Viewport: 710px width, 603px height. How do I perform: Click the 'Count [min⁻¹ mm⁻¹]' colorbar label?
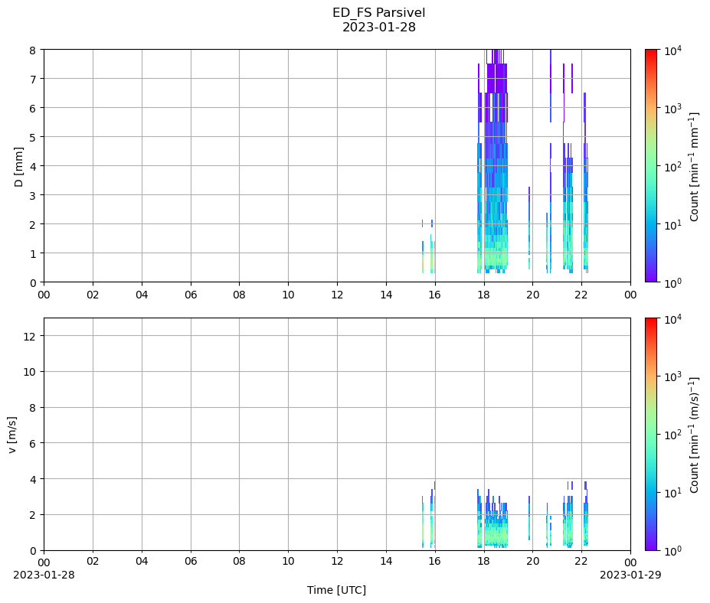(694, 167)
